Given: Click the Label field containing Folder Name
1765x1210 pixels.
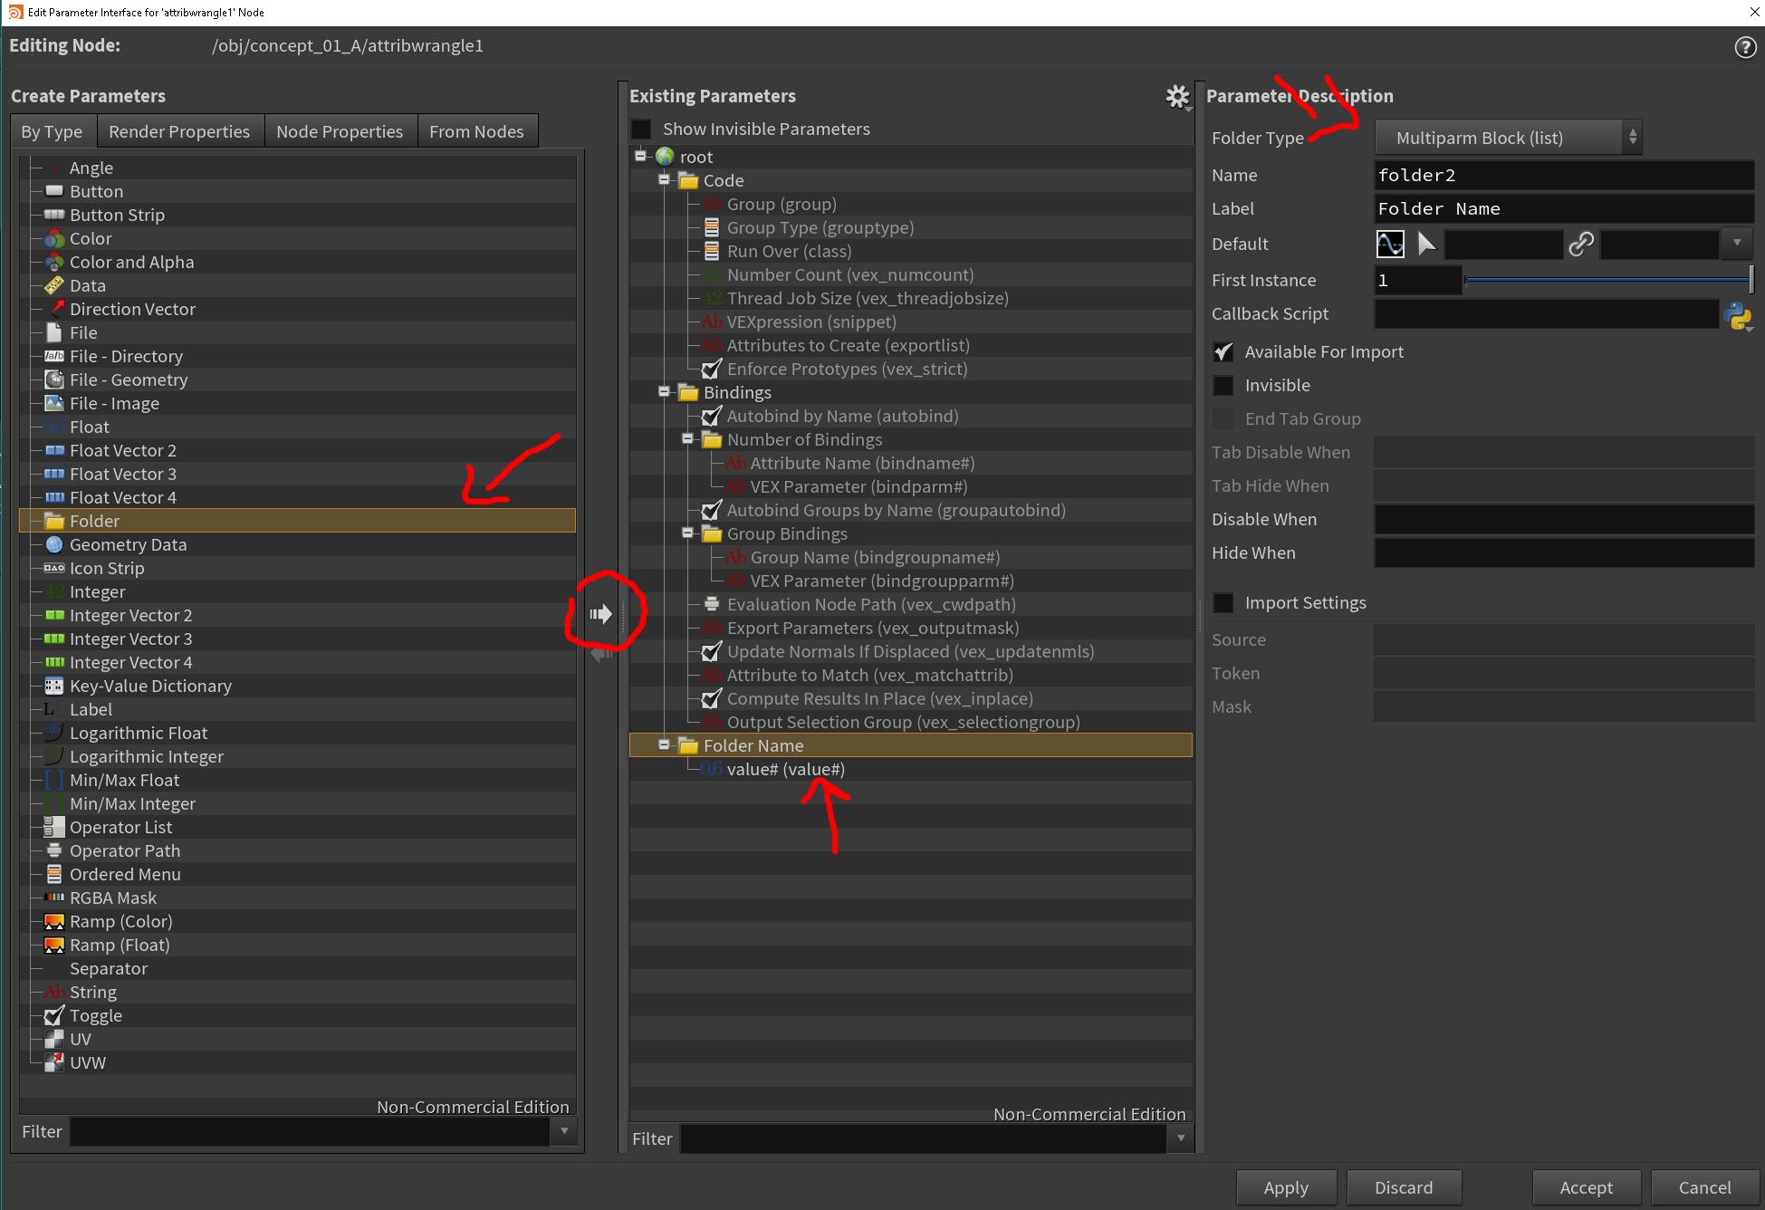Looking at the screenshot, I should pos(1562,209).
